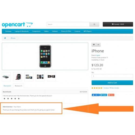
Task: Switch to the Reviews (1) tab
Action: [x=18, y=86]
